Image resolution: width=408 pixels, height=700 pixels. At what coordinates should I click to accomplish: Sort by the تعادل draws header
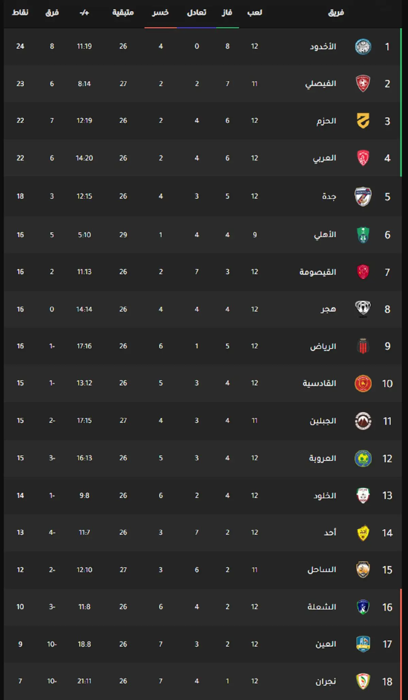pyautogui.click(x=197, y=13)
